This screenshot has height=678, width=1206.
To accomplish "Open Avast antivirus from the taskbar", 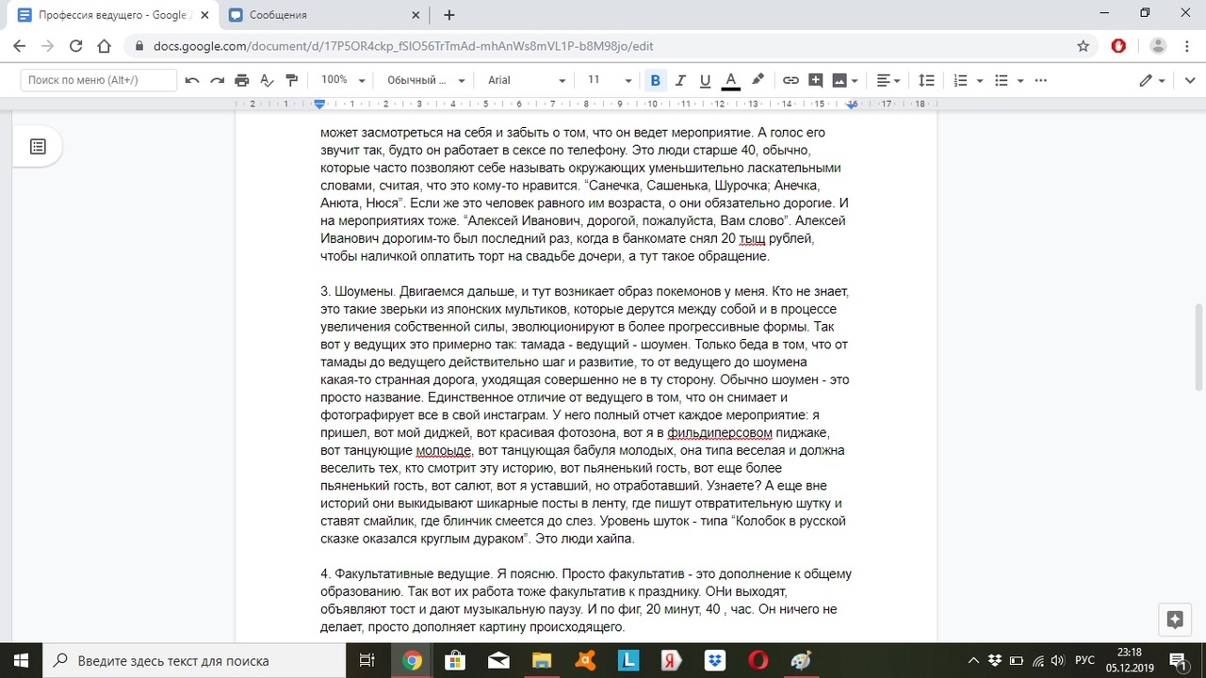I will [x=585, y=660].
